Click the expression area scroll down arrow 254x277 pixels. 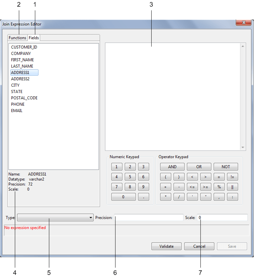tap(243, 147)
